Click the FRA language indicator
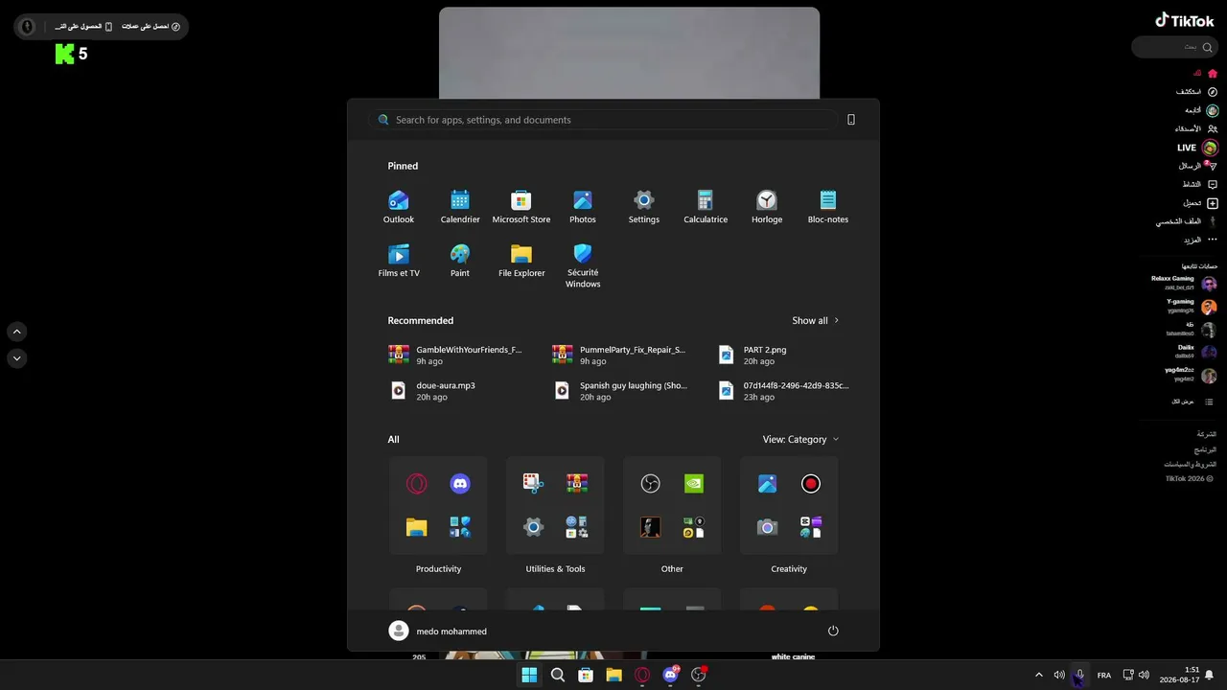The image size is (1227, 690). tap(1104, 675)
